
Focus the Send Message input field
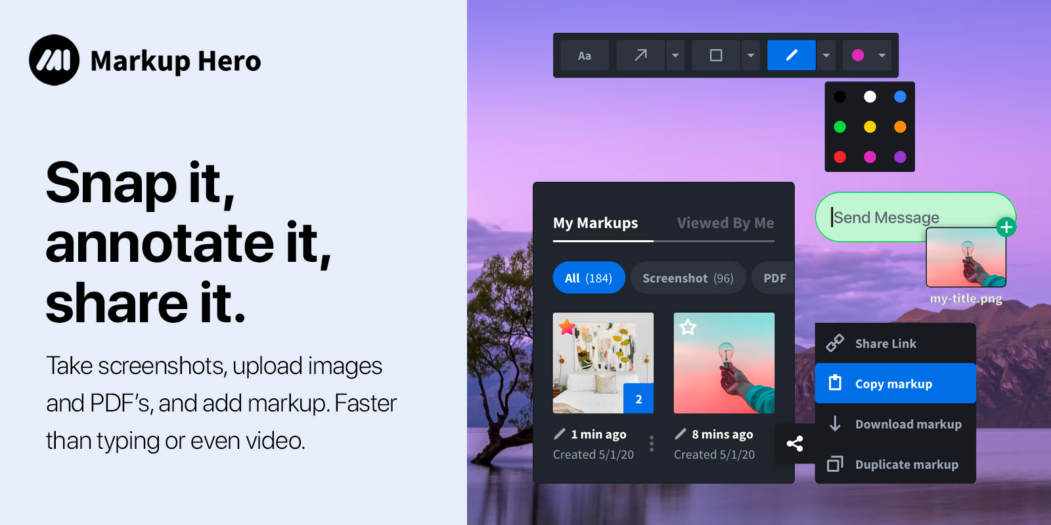coord(915,217)
